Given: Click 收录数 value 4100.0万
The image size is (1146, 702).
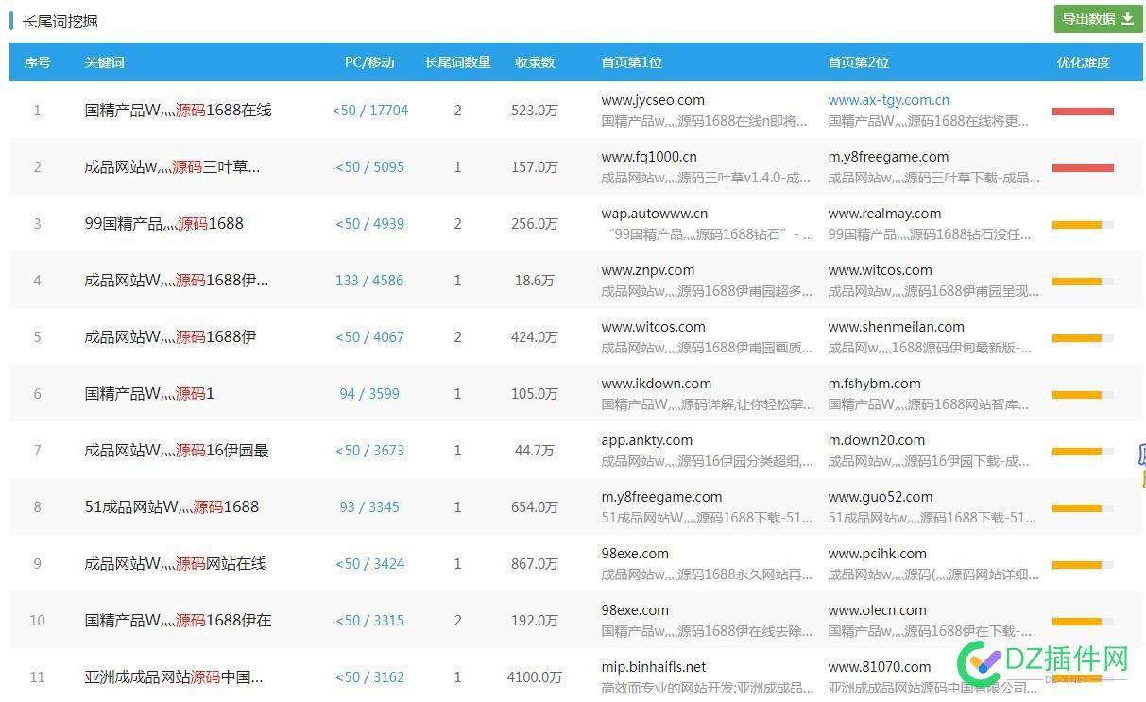Looking at the screenshot, I should click(x=535, y=677).
